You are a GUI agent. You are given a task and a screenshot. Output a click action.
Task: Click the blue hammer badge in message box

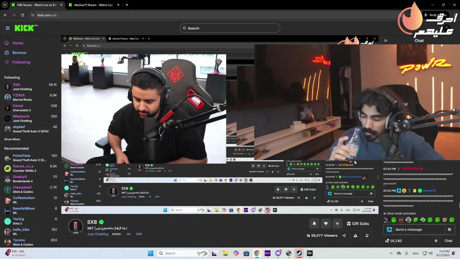pos(389,230)
